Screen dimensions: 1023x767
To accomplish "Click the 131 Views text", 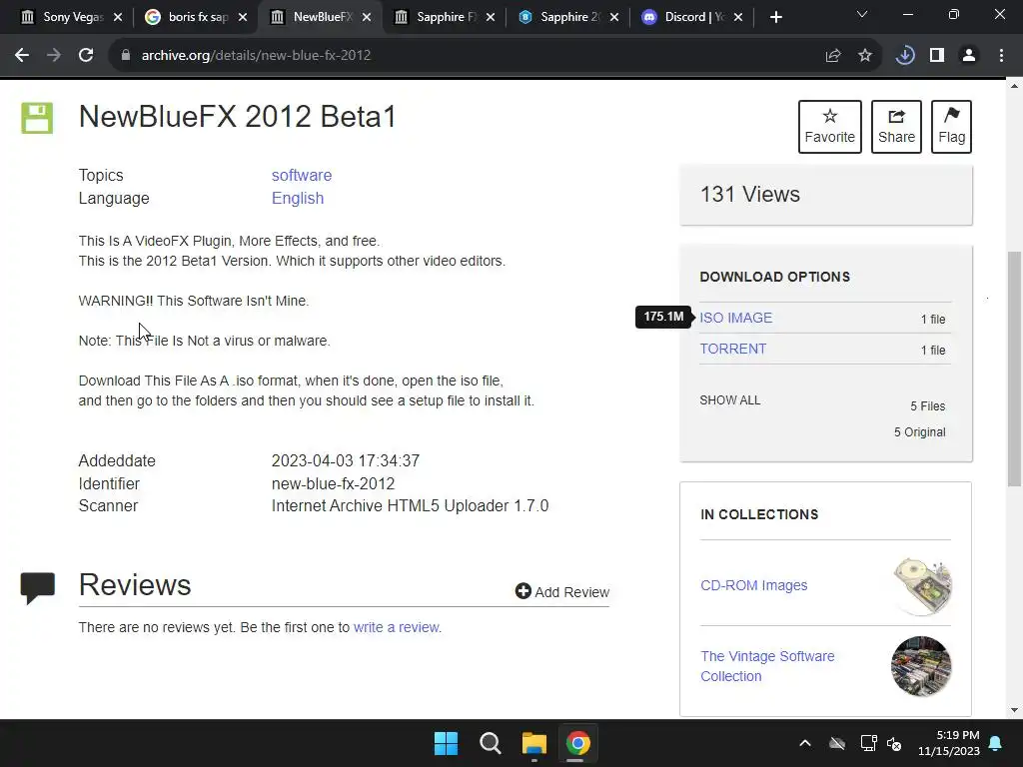I will pos(749,195).
